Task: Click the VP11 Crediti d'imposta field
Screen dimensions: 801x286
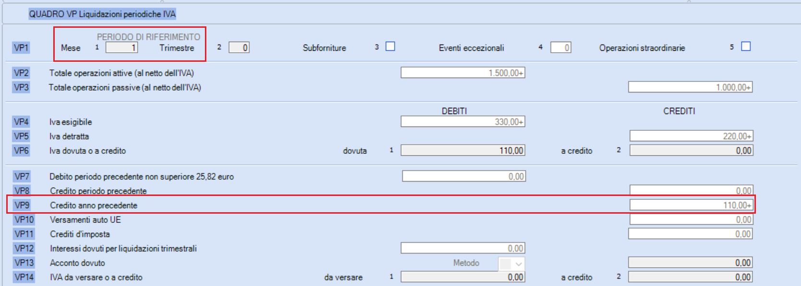Action: point(691,234)
